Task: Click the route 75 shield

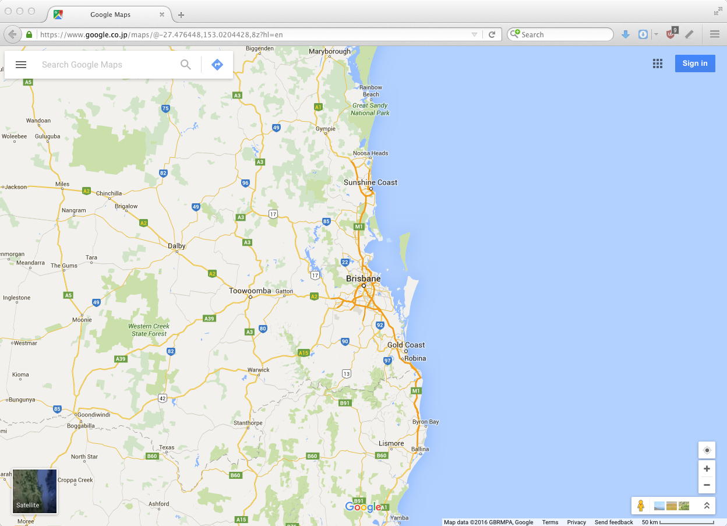Action: (x=165, y=108)
